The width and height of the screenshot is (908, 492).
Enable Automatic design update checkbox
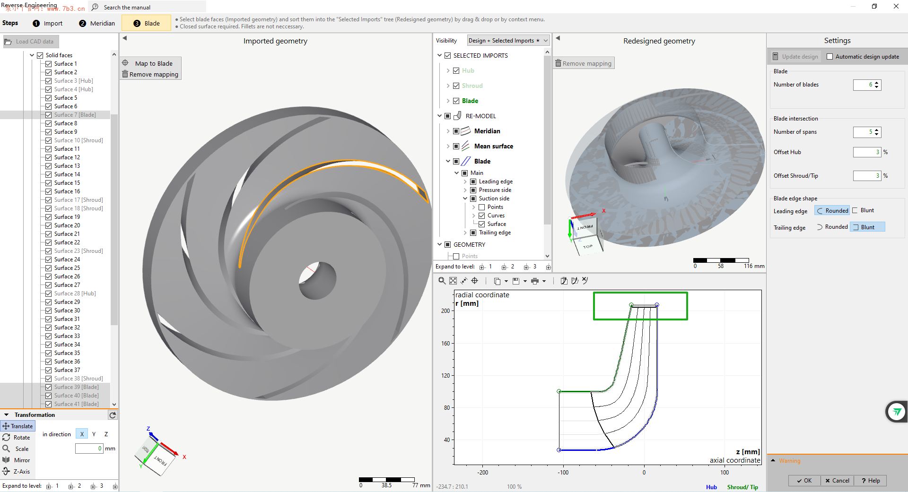(x=829, y=57)
